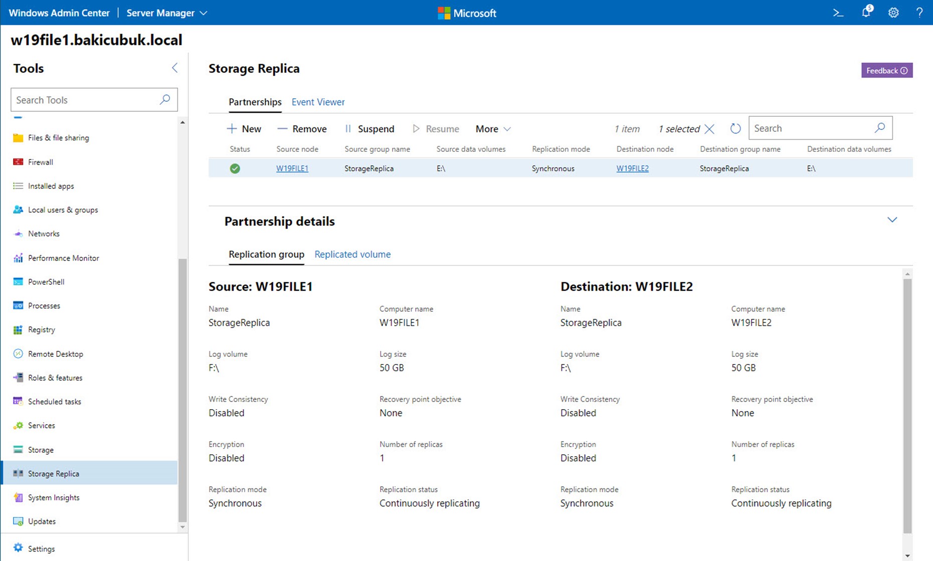Open Windows Admin Center home
The height and width of the screenshot is (561, 933).
[59, 13]
